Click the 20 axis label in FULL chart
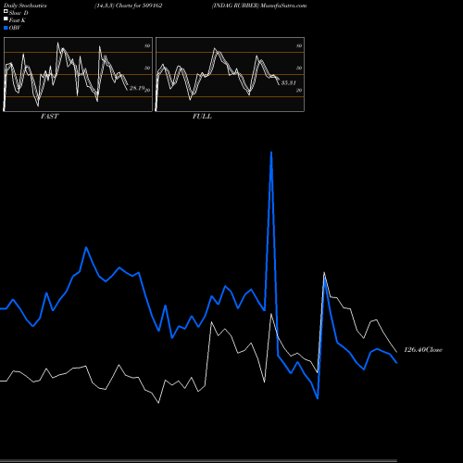This screenshot has height=463, width=463. pos(299,90)
